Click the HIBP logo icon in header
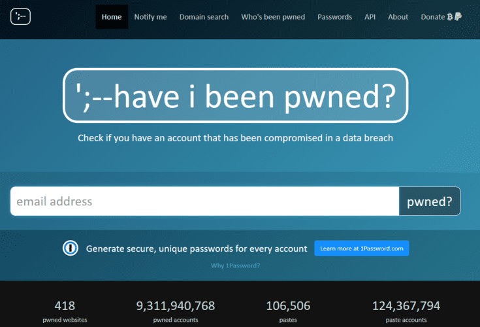Image resolution: width=480 pixels, height=327 pixels. click(20, 16)
